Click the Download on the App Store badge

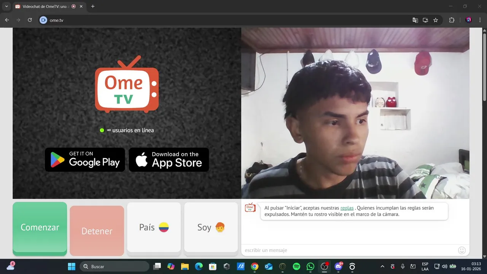169,159
